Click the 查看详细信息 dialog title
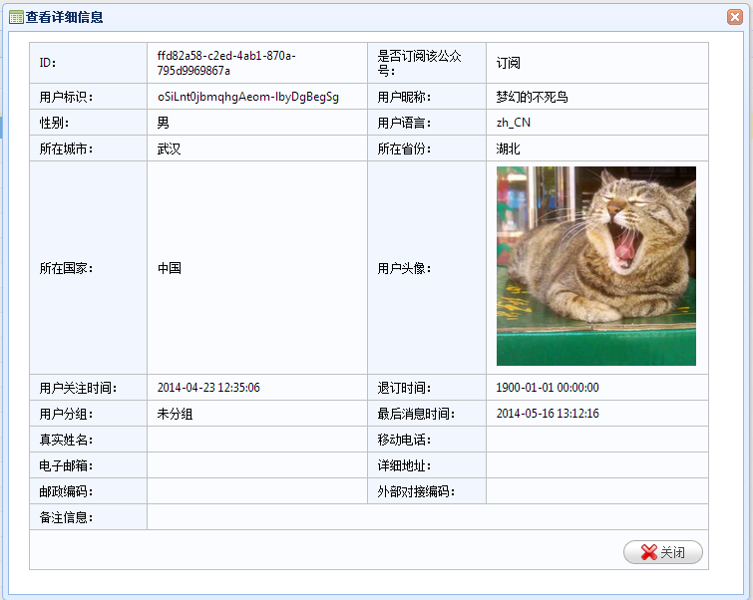 pyautogui.click(x=65, y=17)
